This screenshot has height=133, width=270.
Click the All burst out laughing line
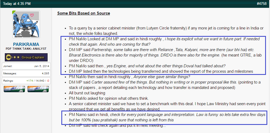click(x=87, y=93)
